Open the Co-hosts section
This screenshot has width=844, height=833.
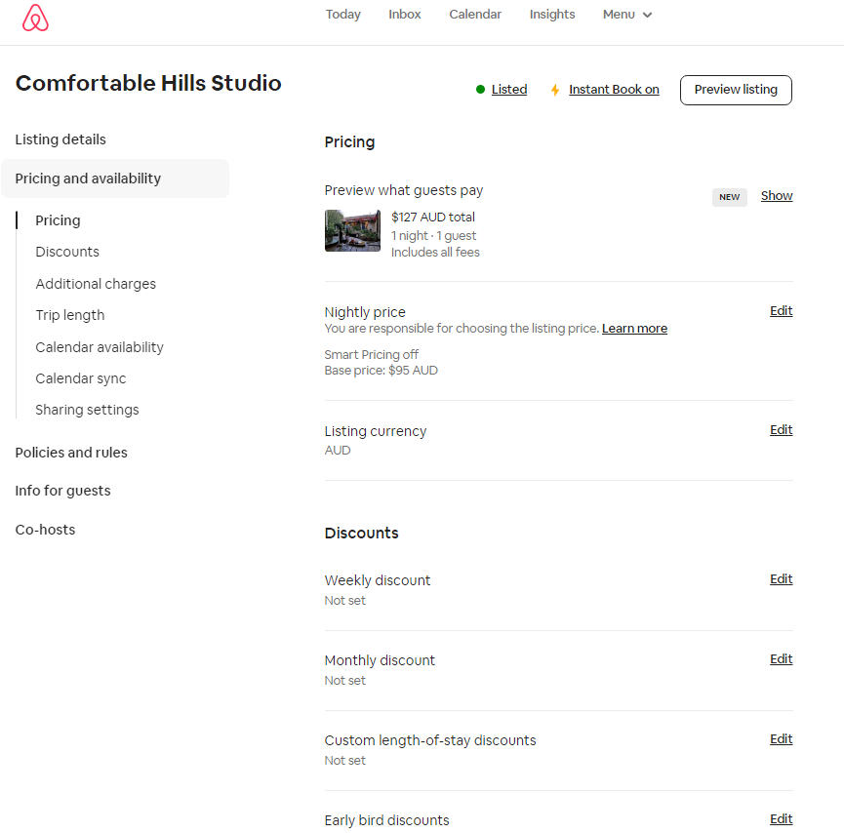click(x=45, y=530)
